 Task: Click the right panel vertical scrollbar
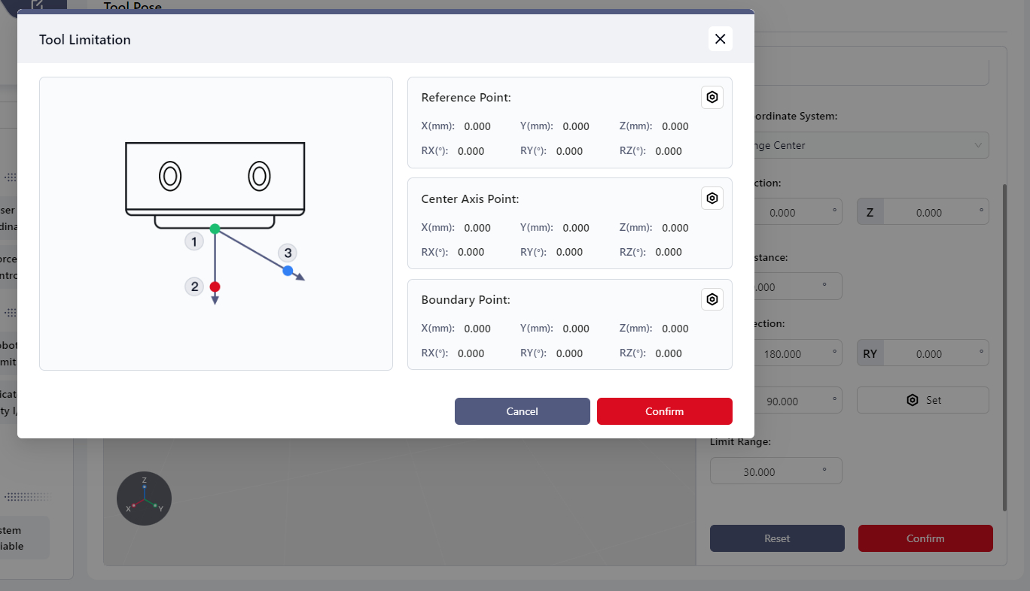pos(1004,346)
